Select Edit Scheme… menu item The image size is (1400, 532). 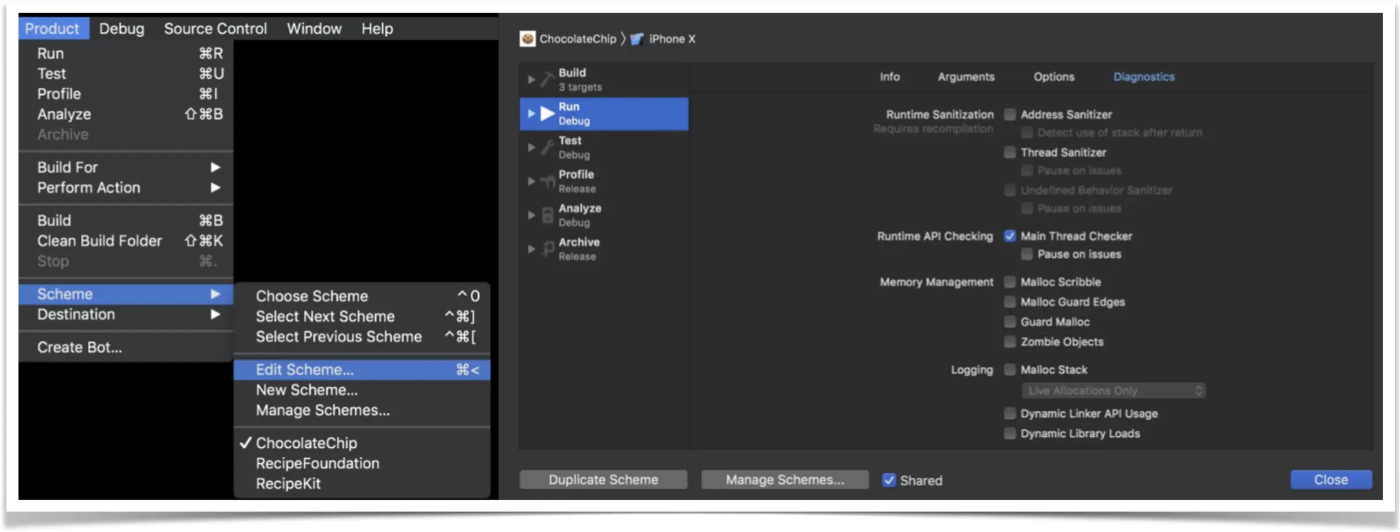pyautogui.click(x=362, y=370)
